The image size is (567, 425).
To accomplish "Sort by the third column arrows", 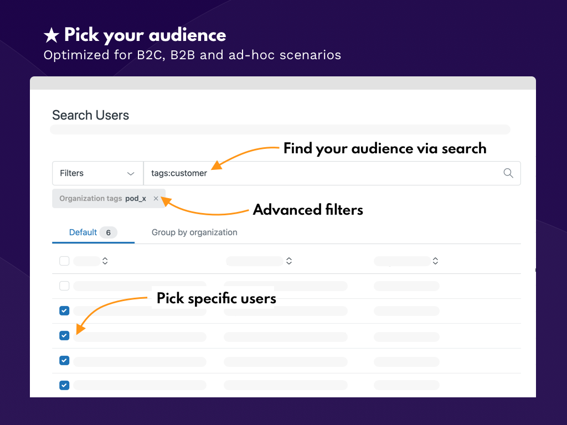I will (x=435, y=261).
